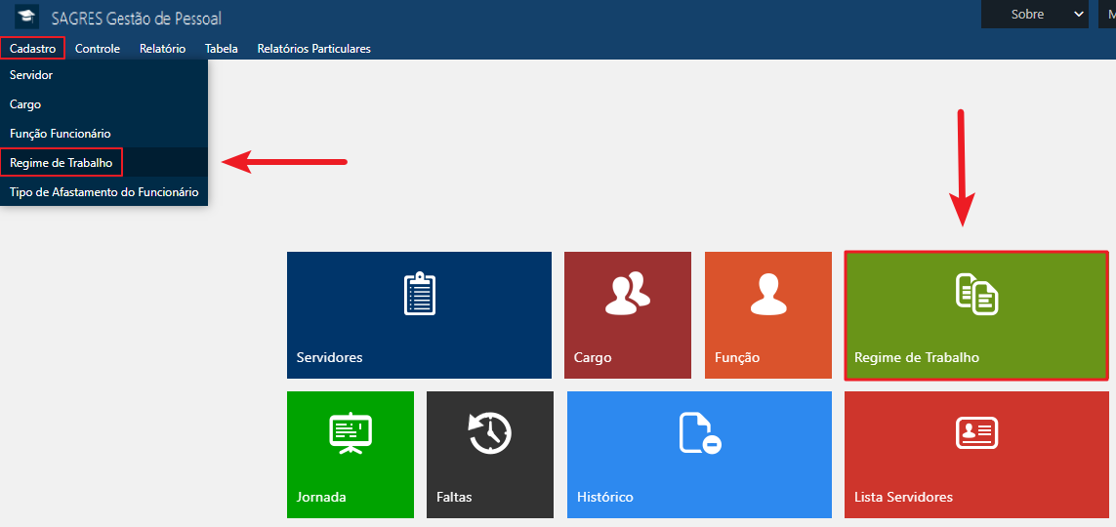Viewport: 1116px width, 527px height.
Task: Open the Servidores clipboard icon tile
Action: click(419, 294)
